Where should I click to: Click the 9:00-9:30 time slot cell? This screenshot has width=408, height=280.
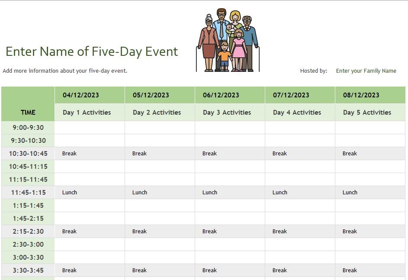click(x=28, y=128)
